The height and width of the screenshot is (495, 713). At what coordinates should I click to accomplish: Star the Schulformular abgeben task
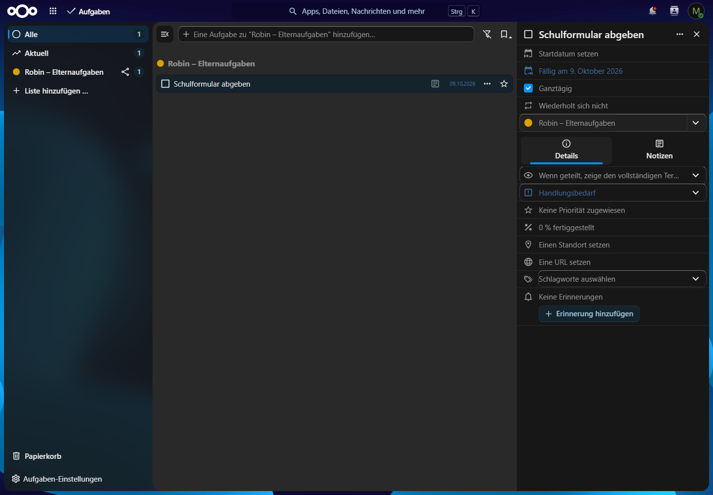pos(504,84)
